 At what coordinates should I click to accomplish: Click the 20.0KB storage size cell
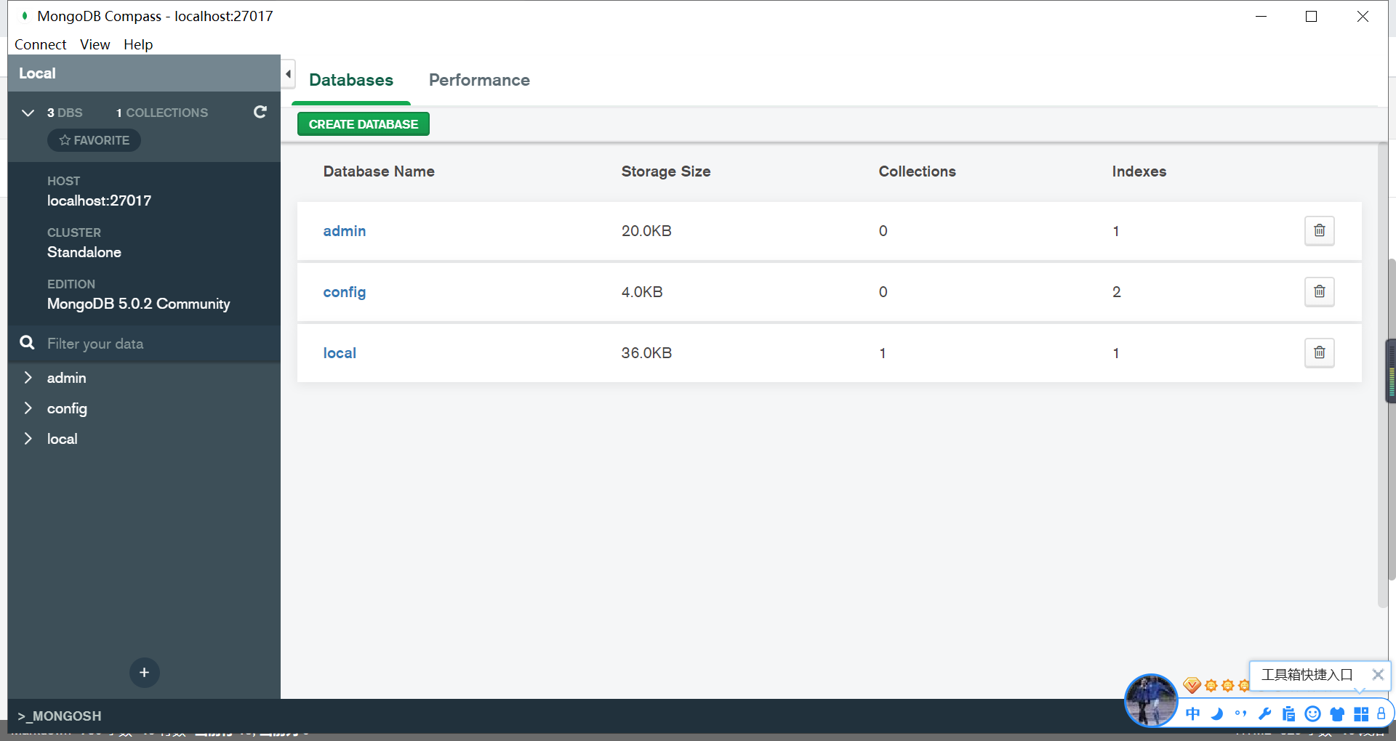[646, 231]
